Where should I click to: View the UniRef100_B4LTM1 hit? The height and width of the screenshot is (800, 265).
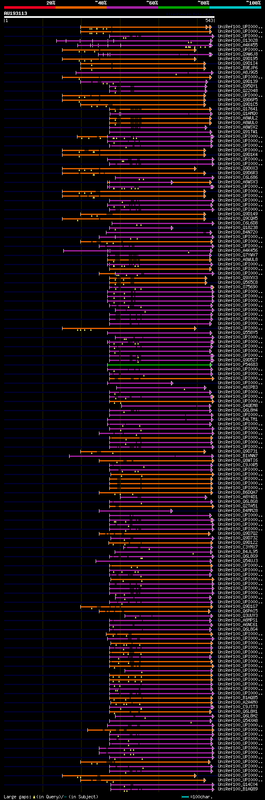pos(238,419)
